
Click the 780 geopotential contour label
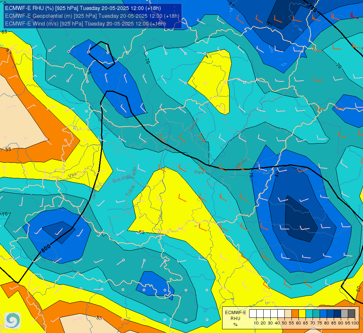(x=313, y=8)
